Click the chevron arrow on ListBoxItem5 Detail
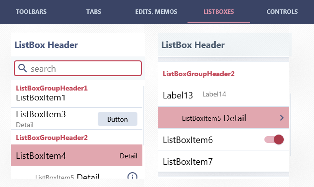 282,118
